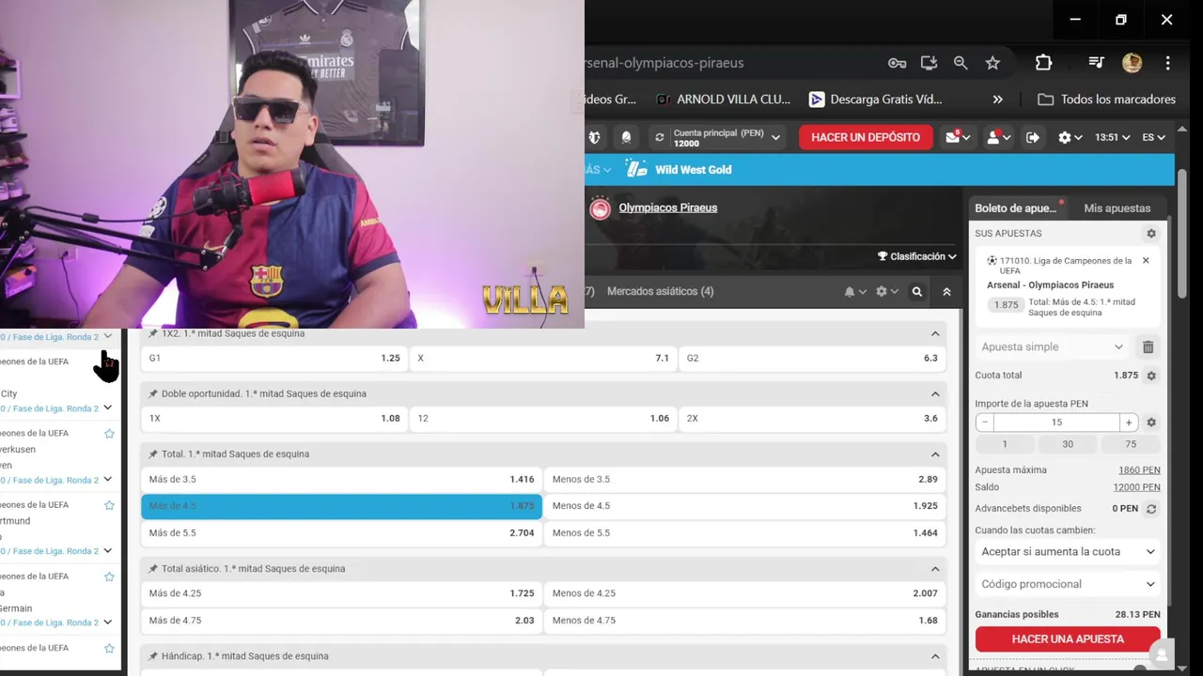Collapse all markets with the double arrow
Viewport: 1203px width, 676px height.
coord(946,292)
